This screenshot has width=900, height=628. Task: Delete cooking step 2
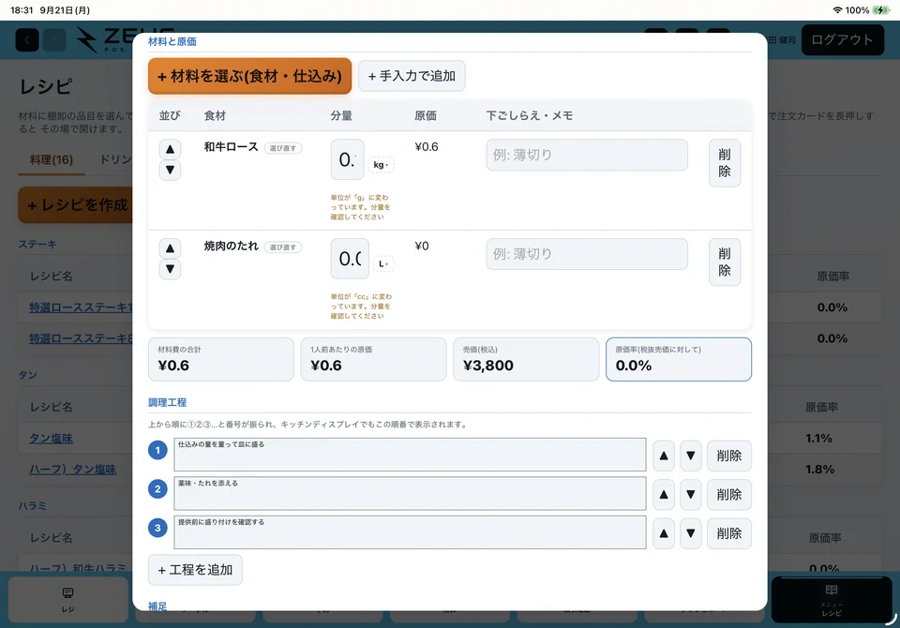pyautogui.click(x=729, y=494)
